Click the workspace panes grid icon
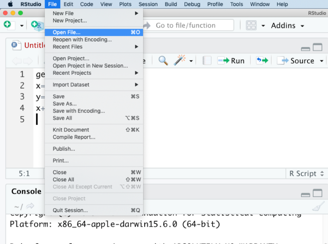The height and width of the screenshot is (244, 328). point(251,25)
